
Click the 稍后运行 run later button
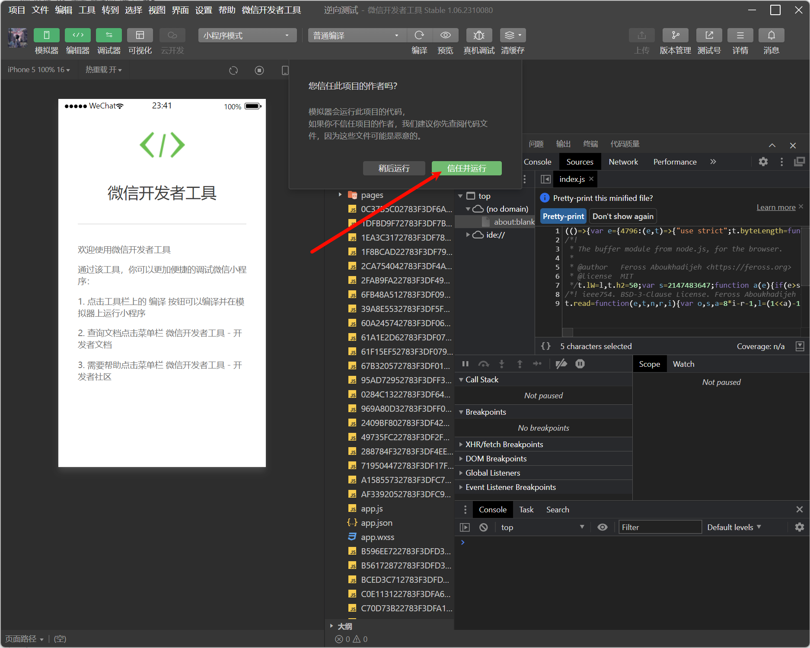click(394, 168)
